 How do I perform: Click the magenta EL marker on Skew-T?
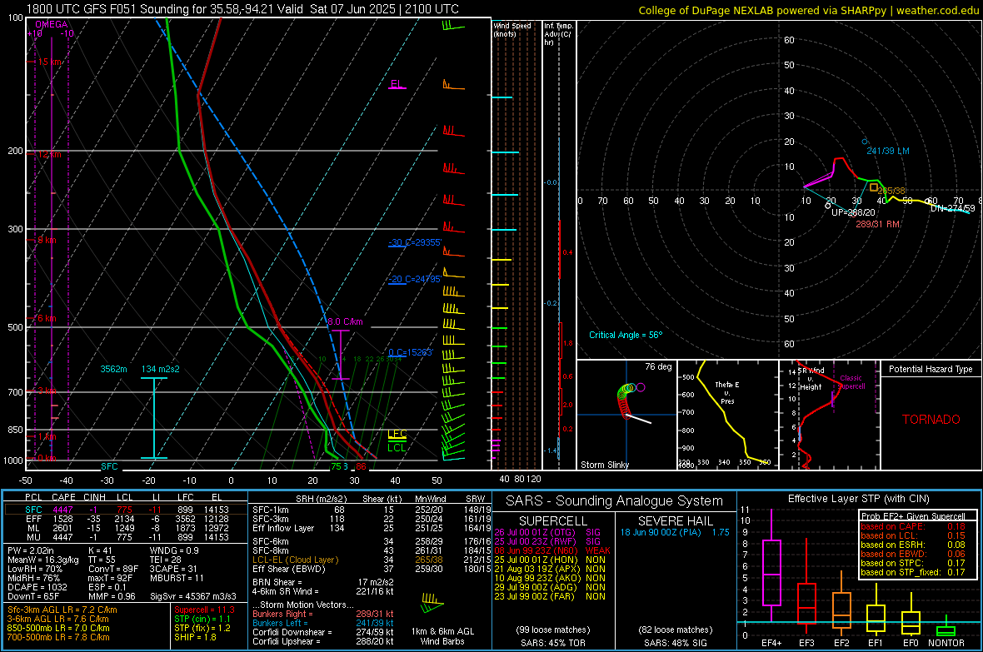click(x=397, y=85)
